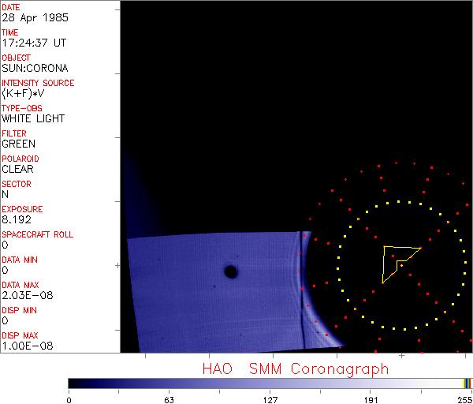
Task: Select the time value 17:24:37 UT
Action: click(33, 43)
